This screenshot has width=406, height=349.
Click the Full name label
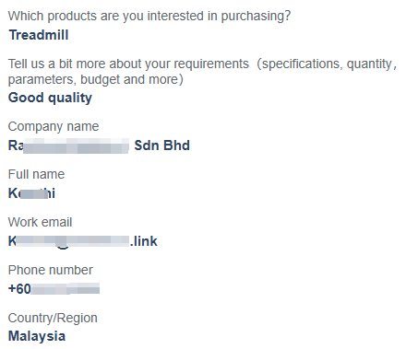coord(36,174)
